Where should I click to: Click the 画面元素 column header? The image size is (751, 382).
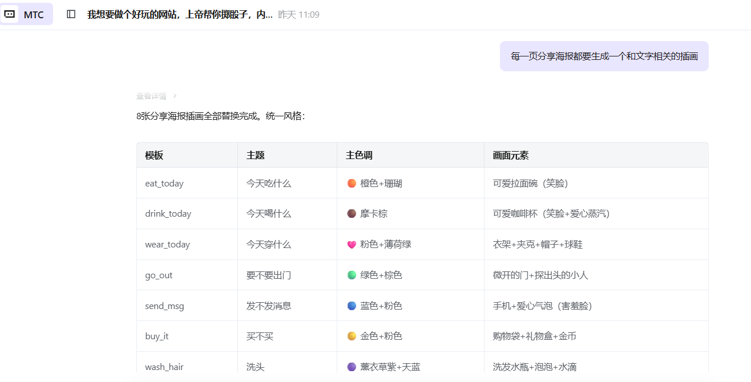coord(511,155)
